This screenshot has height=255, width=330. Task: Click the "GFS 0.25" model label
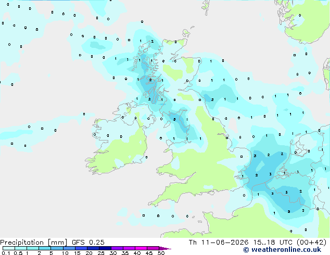click(x=88, y=243)
